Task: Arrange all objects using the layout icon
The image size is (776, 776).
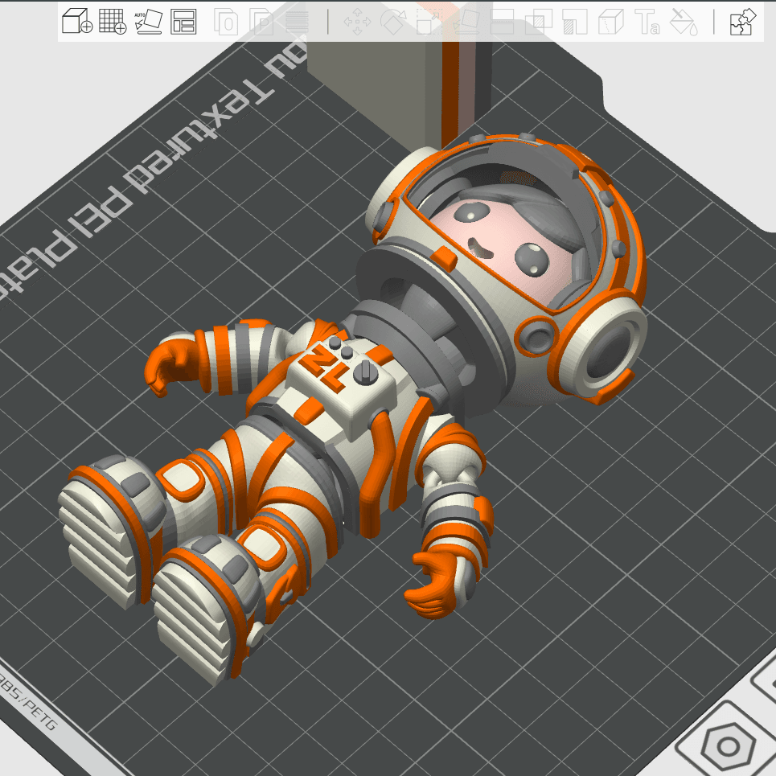Action: coord(183,22)
